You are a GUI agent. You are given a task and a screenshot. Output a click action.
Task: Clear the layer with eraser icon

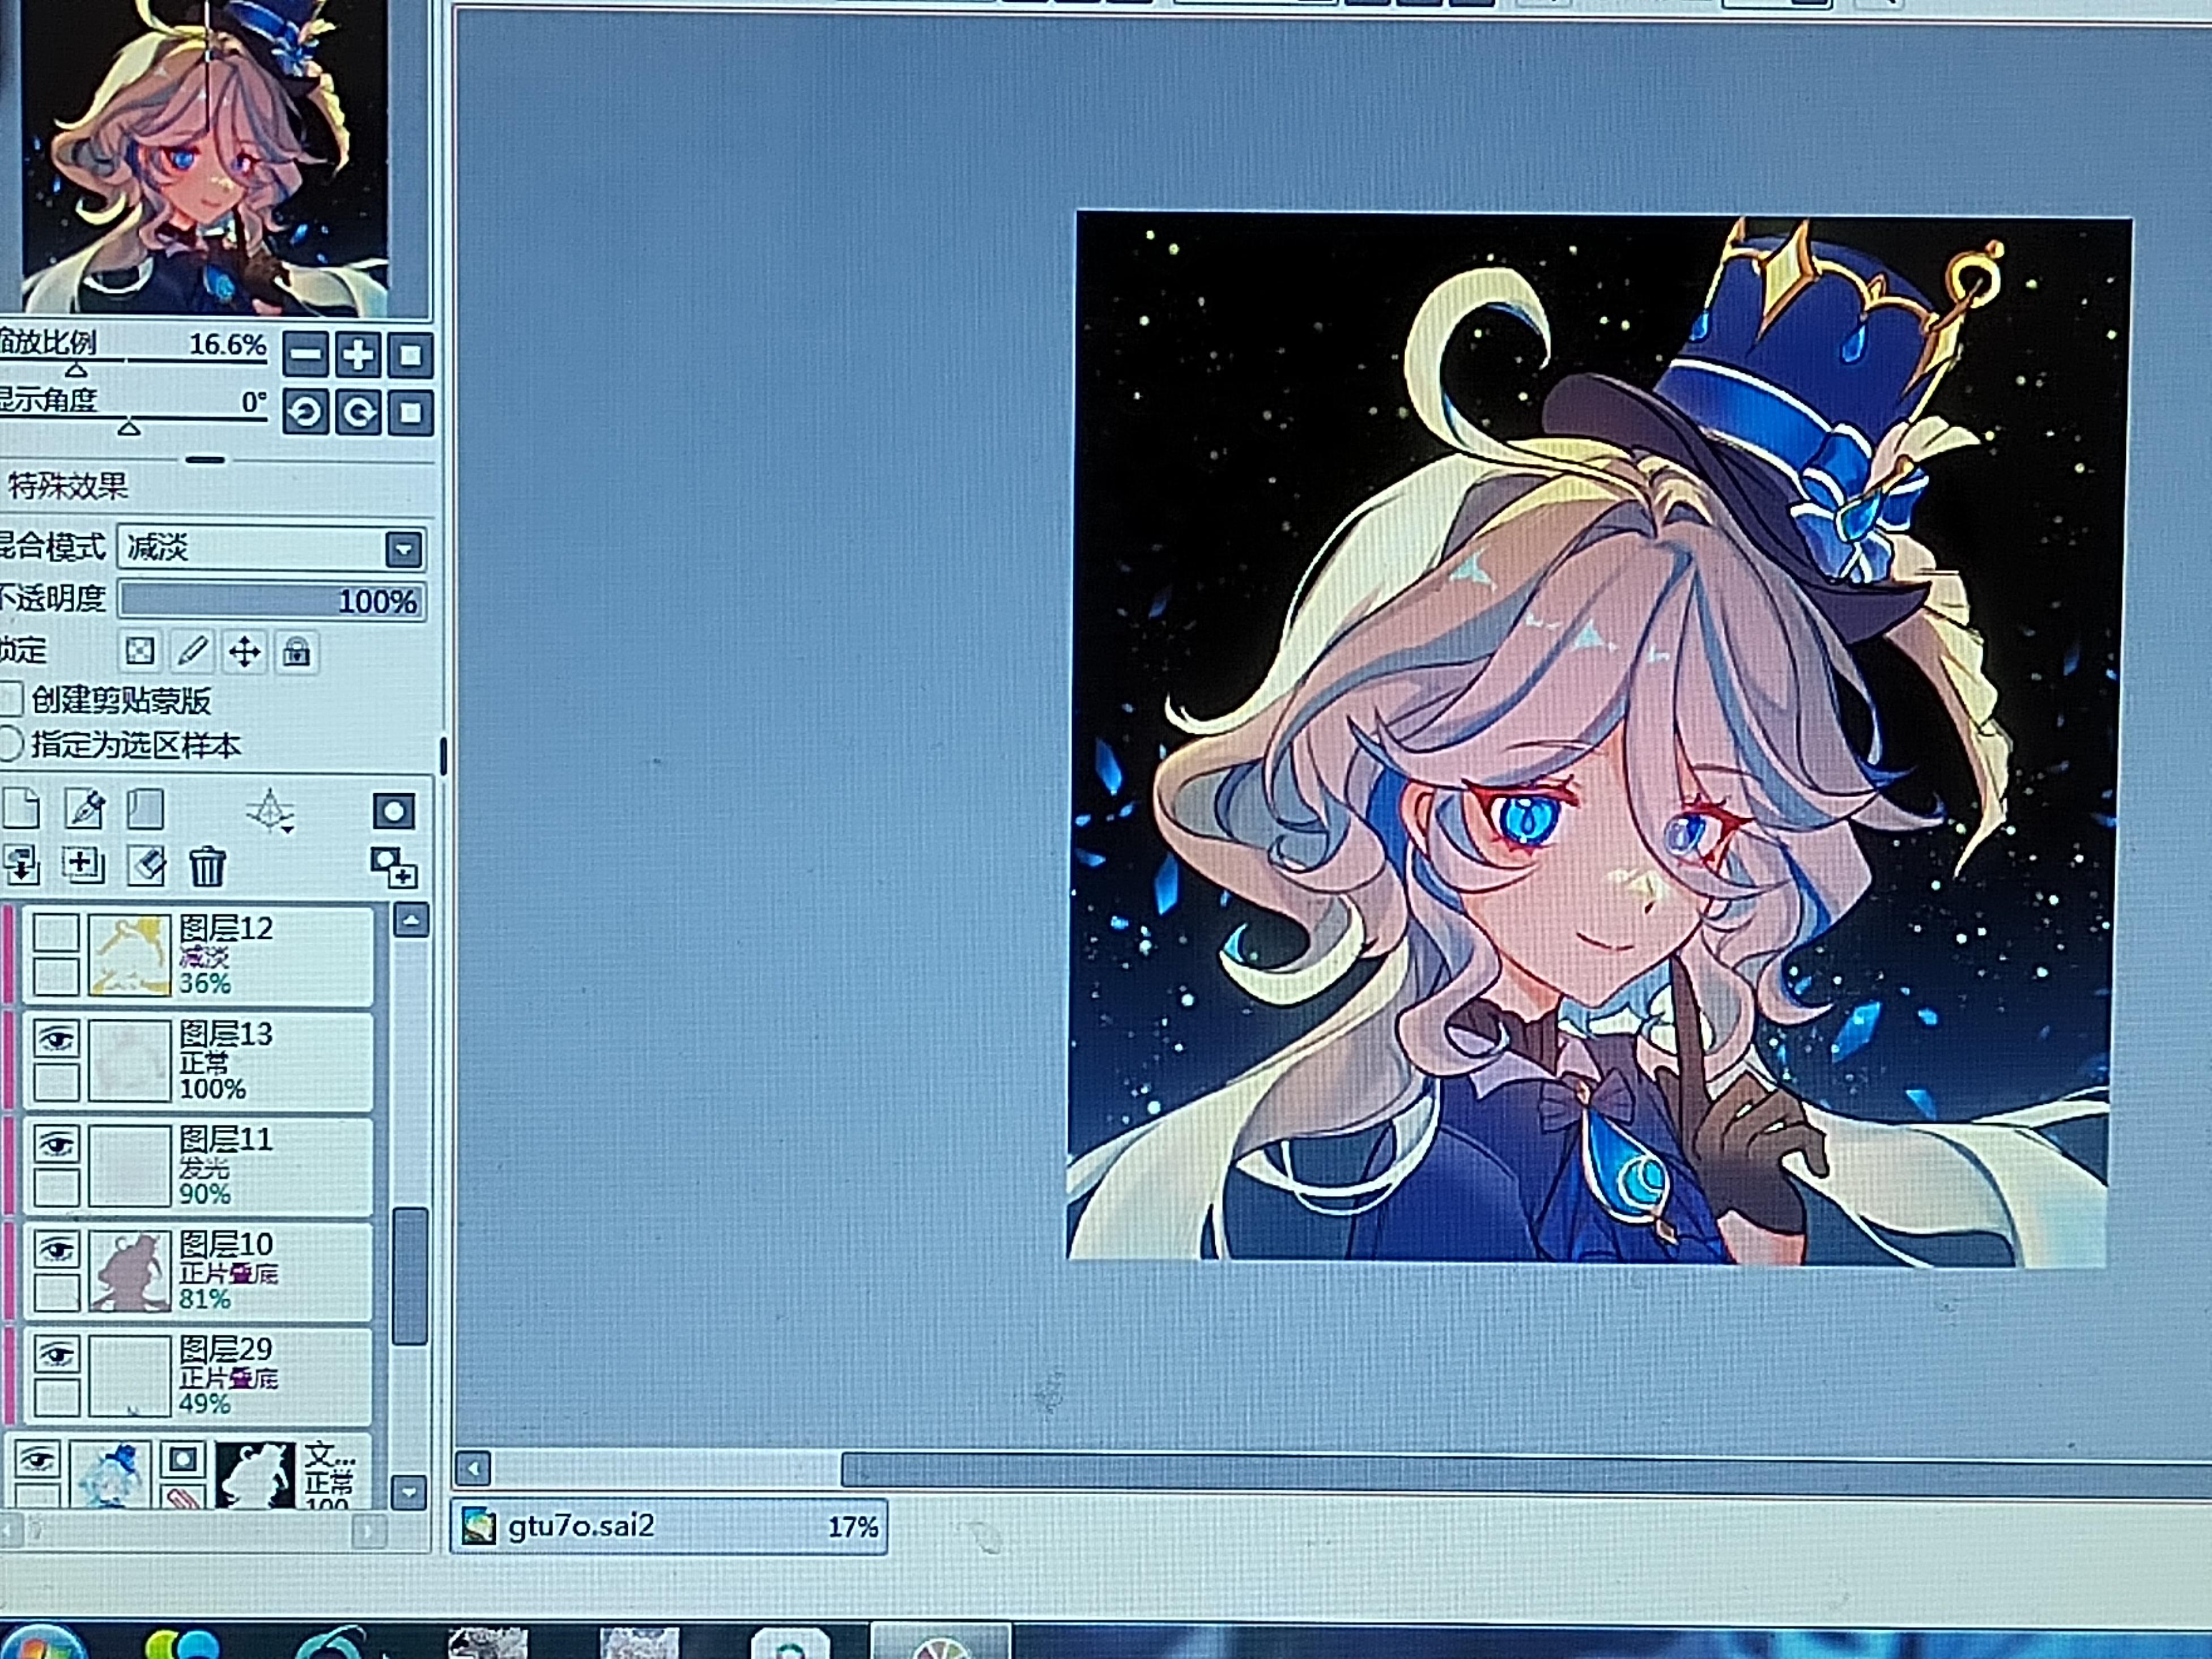[146, 866]
